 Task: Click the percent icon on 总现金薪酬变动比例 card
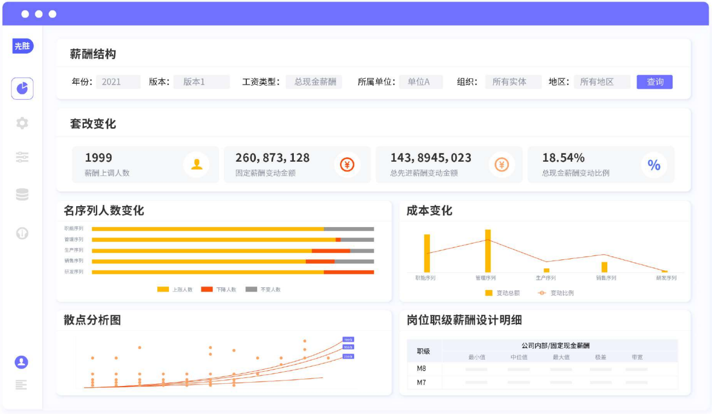click(x=653, y=165)
